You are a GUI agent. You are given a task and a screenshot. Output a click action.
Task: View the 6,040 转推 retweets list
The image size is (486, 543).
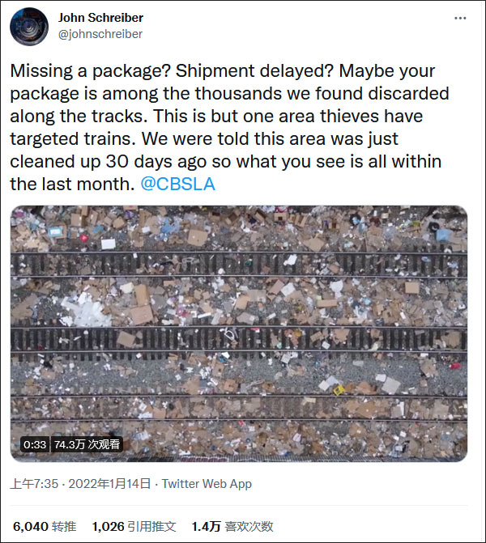pyautogui.click(x=43, y=526)
